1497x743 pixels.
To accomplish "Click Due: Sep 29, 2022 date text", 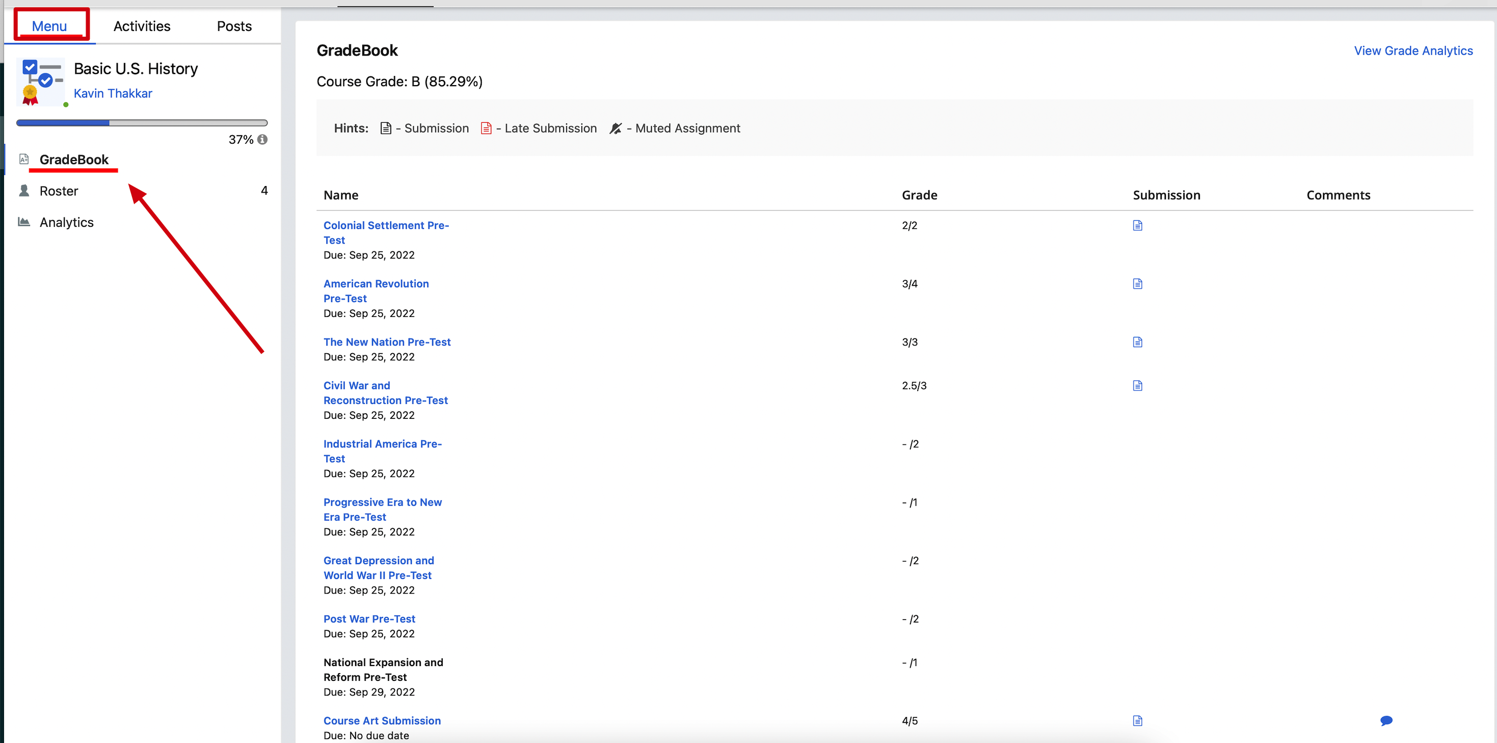I will pos(369,693).
